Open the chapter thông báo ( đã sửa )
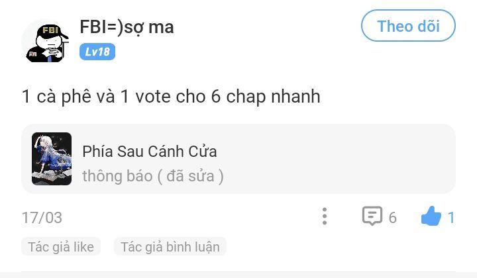Viewport: 477px width, 278px height. click(152, 175)
